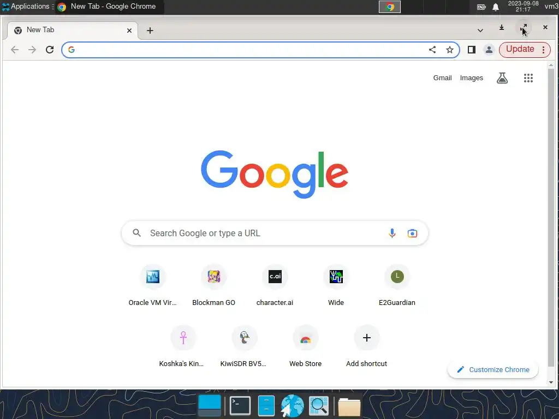Click the Chrome download arrow icon
Screen dimensions: 559x419
click(502, 27)
